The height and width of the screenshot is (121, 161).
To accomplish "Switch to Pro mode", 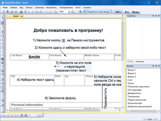I will 127,12.
